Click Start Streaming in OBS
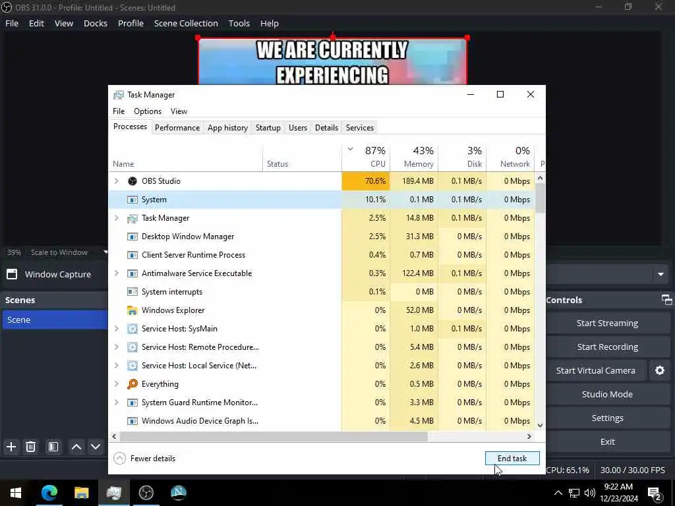The image size is (675, 506). coord(607,323)
